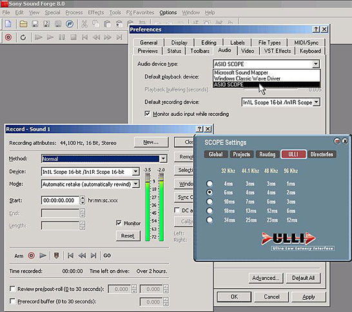Click the Default All button
Viewport: 352px width, 312px height.
point(303,278)
